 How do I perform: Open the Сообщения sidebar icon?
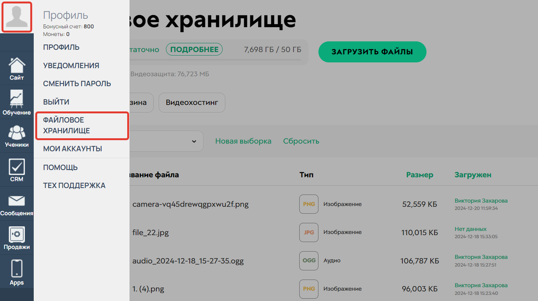(17, 203)
